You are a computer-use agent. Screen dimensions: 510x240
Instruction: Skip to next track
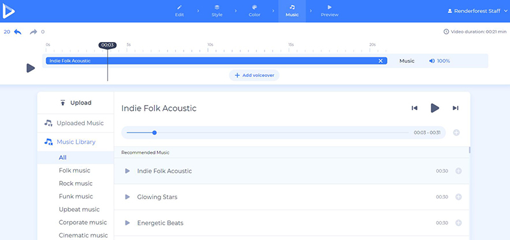[455, 108]
